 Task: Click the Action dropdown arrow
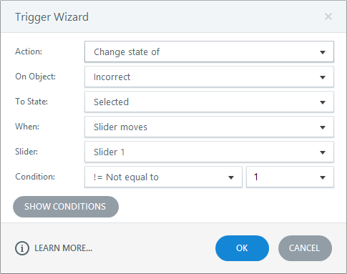pyautogui.click(x=323, y=52)
